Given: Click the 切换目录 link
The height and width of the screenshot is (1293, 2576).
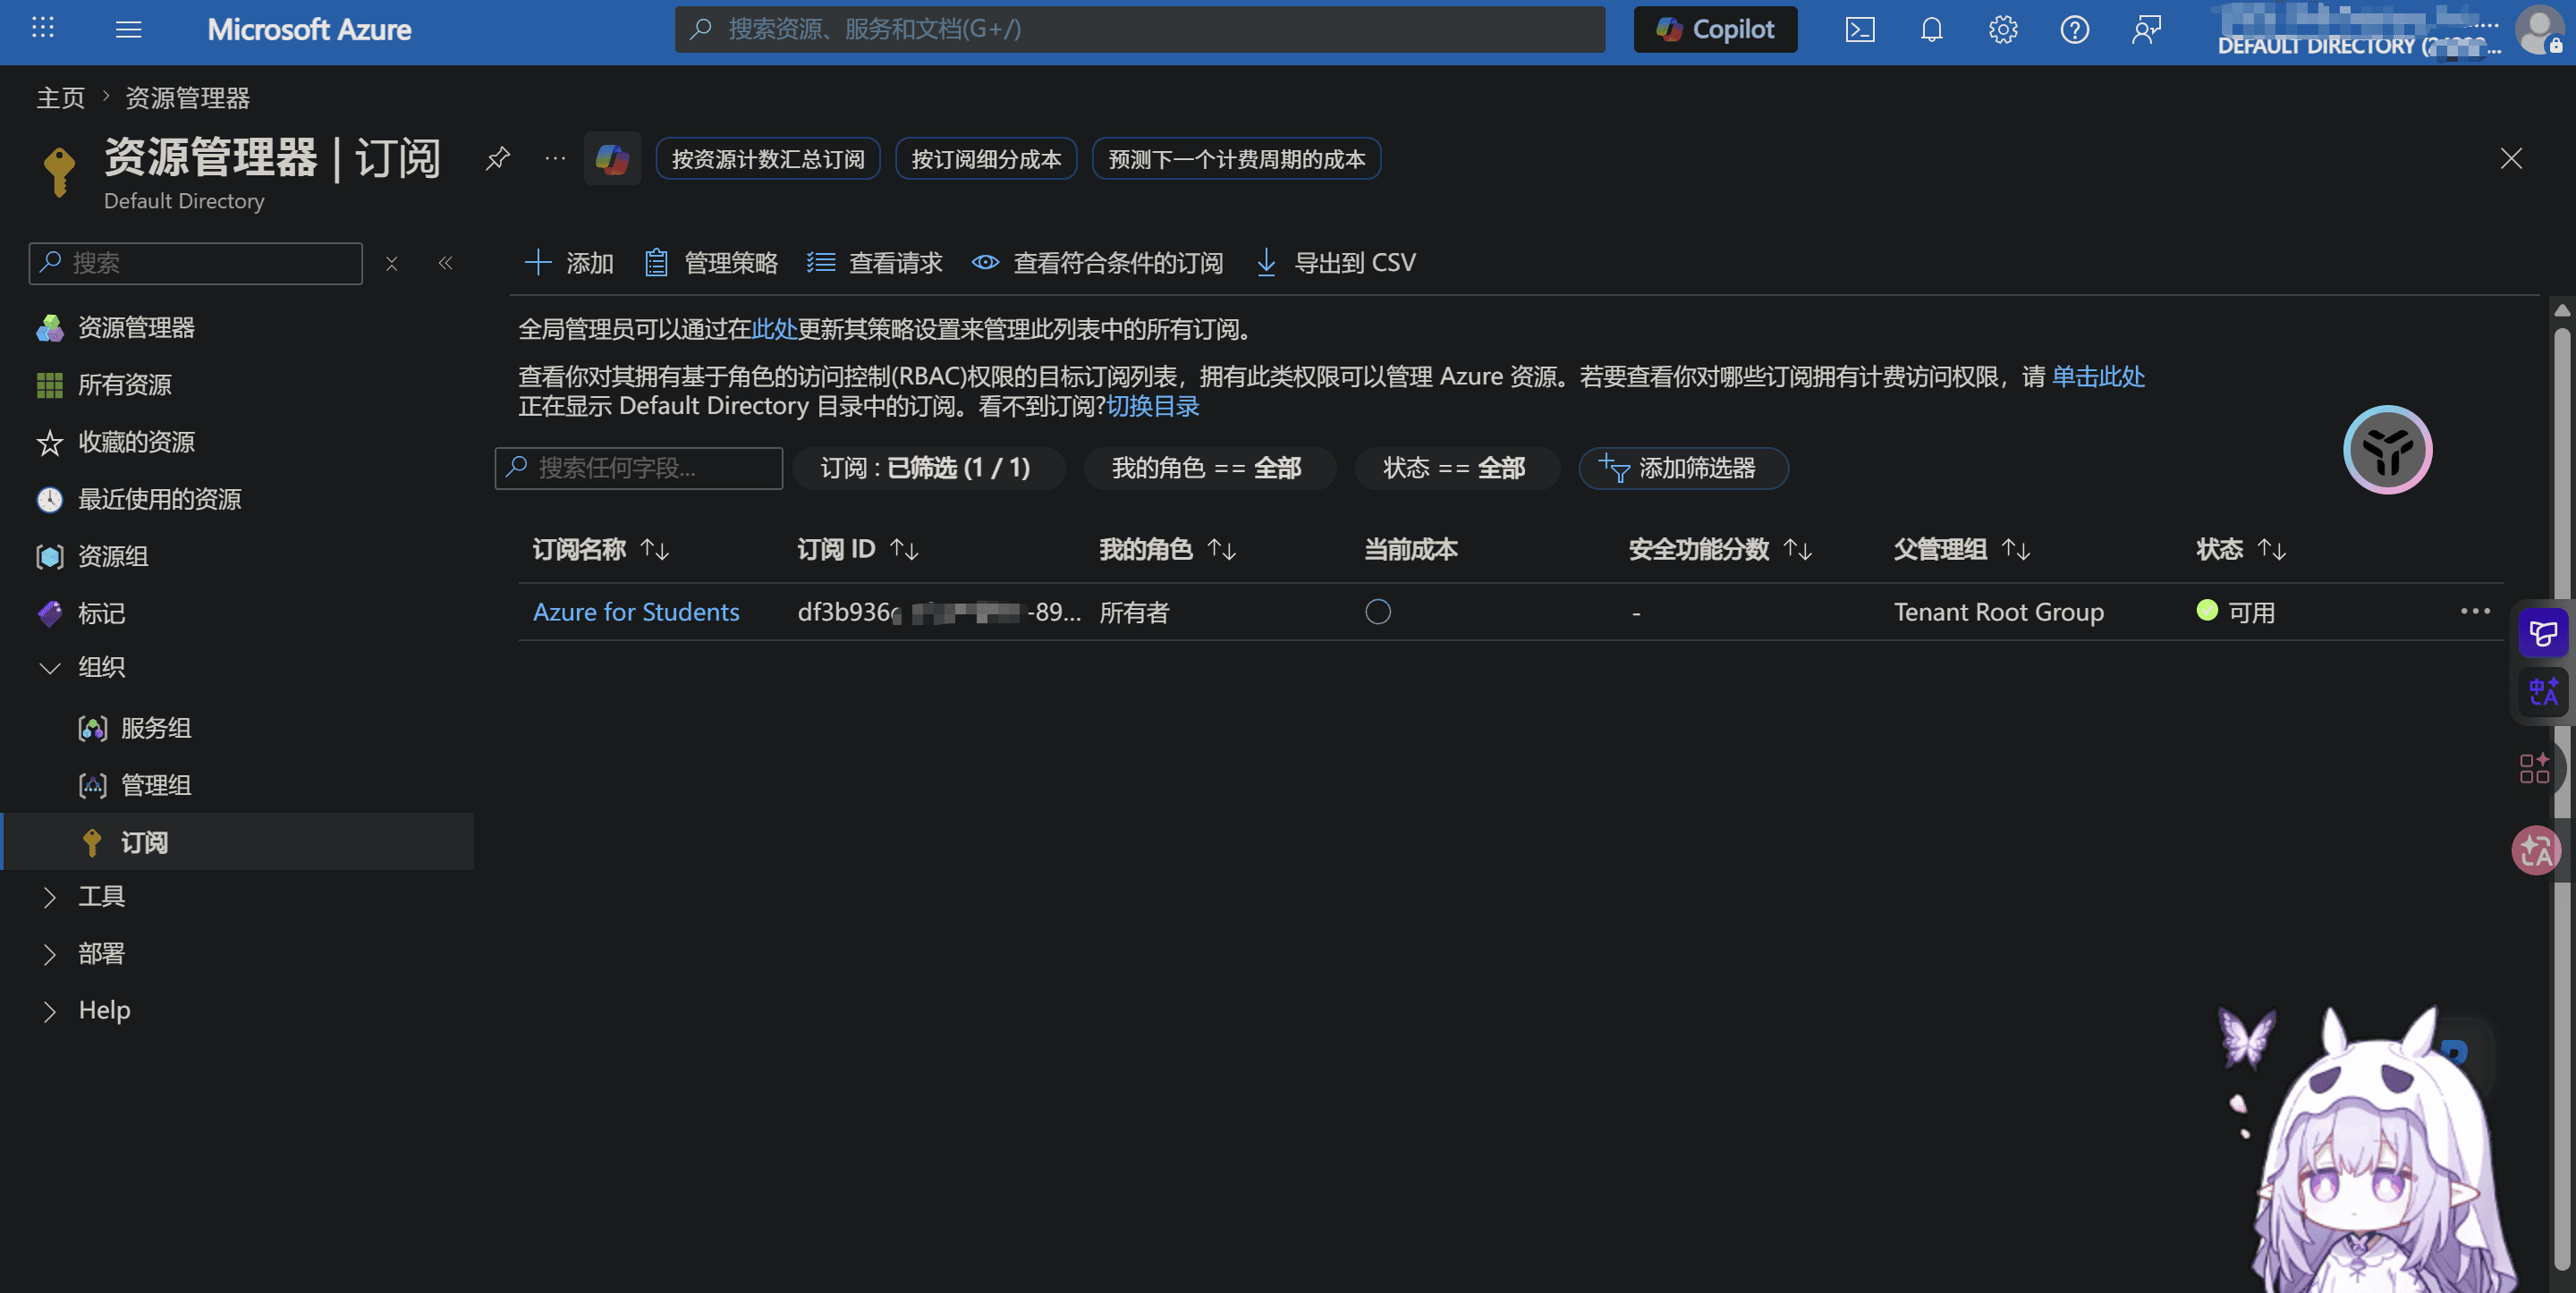Looking at the screenshot, I should [x=1153, y=406].
